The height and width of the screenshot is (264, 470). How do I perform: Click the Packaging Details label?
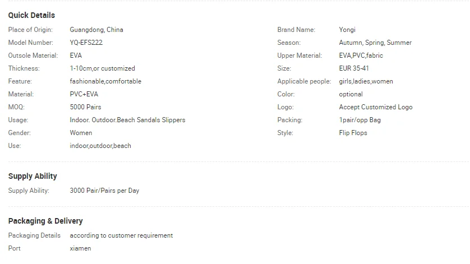click(x=34, y=235)
